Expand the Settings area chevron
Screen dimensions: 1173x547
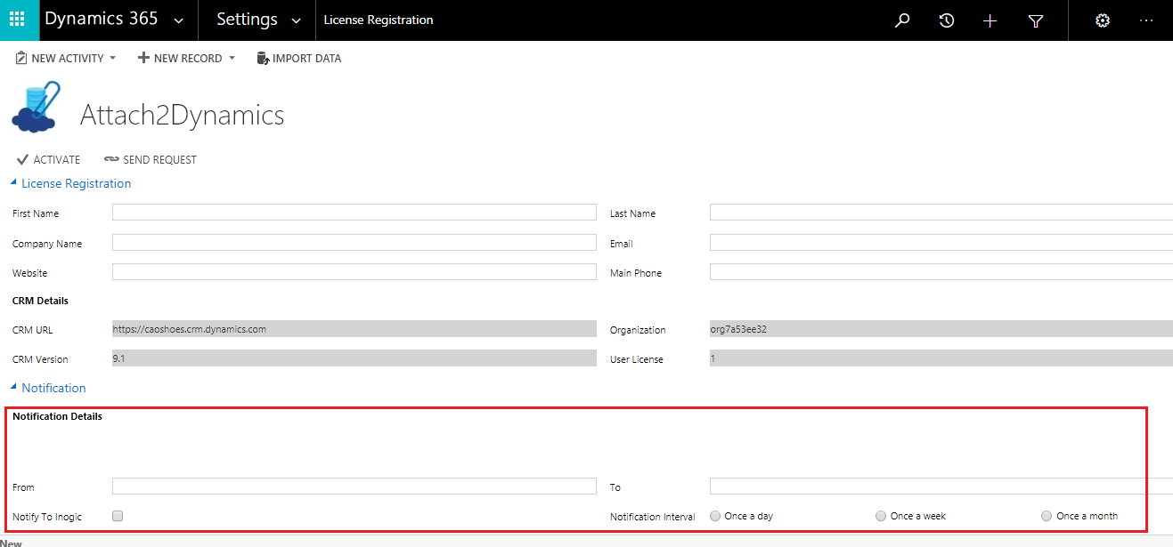pos(297,20)
